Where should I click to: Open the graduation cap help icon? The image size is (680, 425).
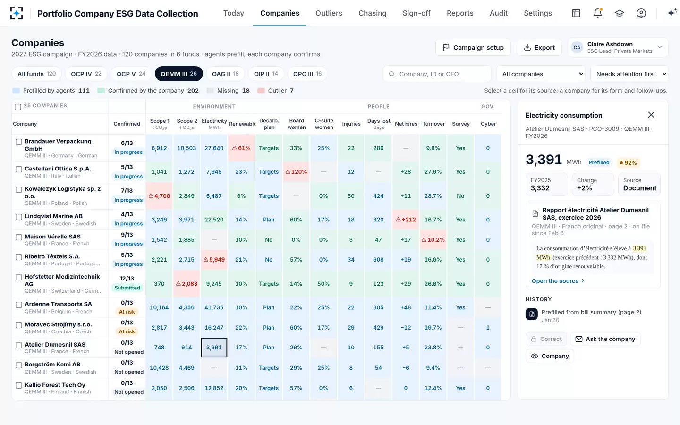pos(620,13)
